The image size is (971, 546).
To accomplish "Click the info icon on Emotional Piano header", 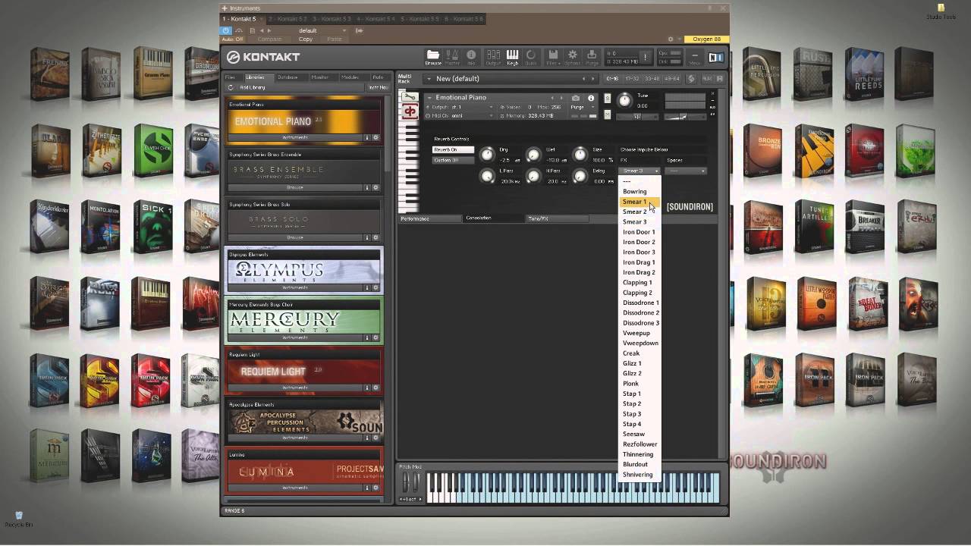I will (591, 98).
